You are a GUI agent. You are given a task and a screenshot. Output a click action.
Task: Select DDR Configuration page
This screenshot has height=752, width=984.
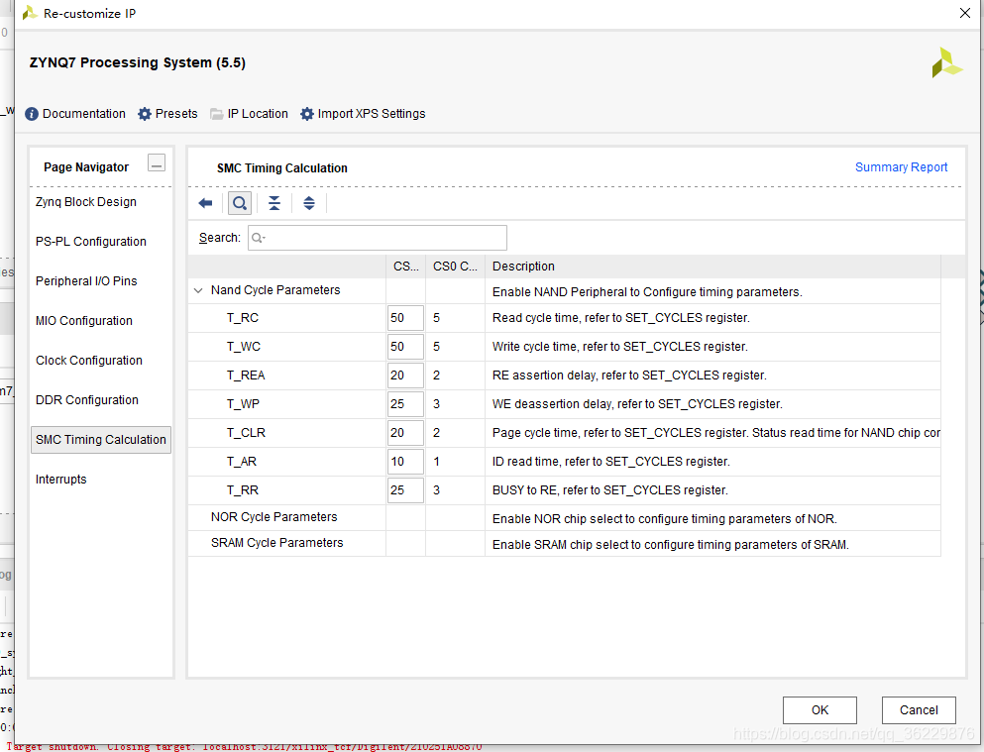coord(87,400)
